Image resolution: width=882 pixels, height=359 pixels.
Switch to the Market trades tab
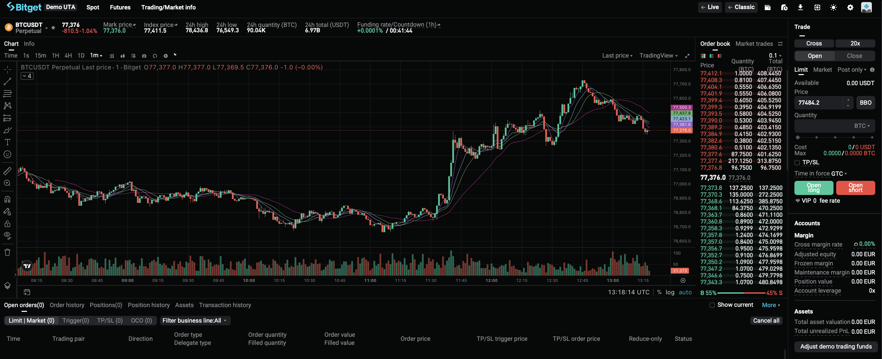754,44
